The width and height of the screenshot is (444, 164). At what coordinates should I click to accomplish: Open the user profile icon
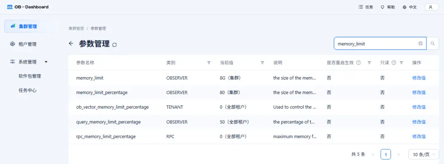click(431, 7)
